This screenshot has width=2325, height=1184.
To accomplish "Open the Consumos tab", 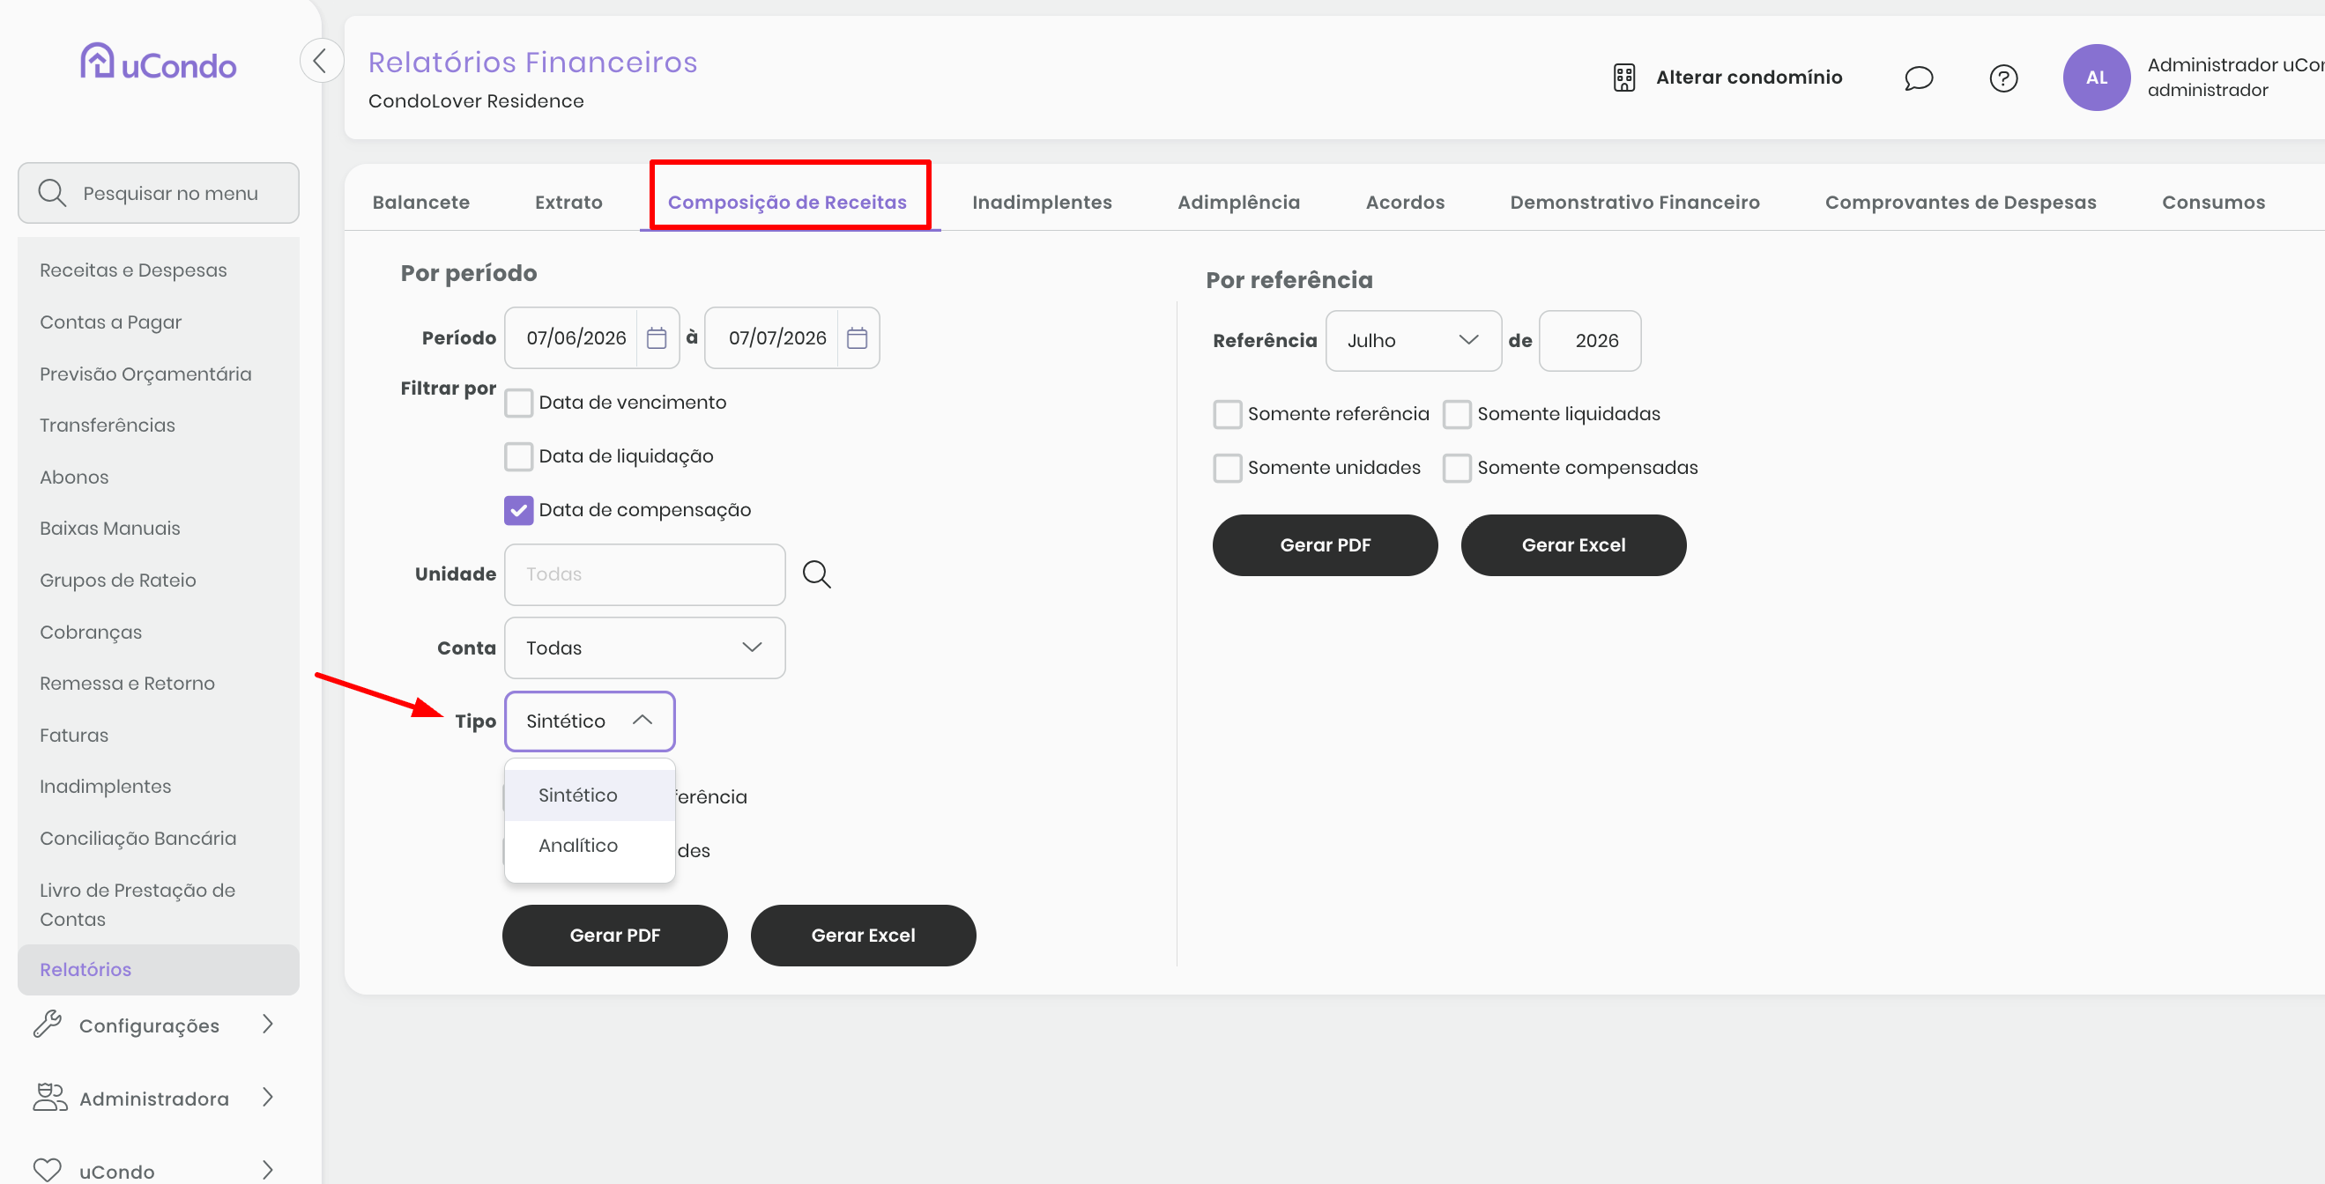I will coord(2213,202).
